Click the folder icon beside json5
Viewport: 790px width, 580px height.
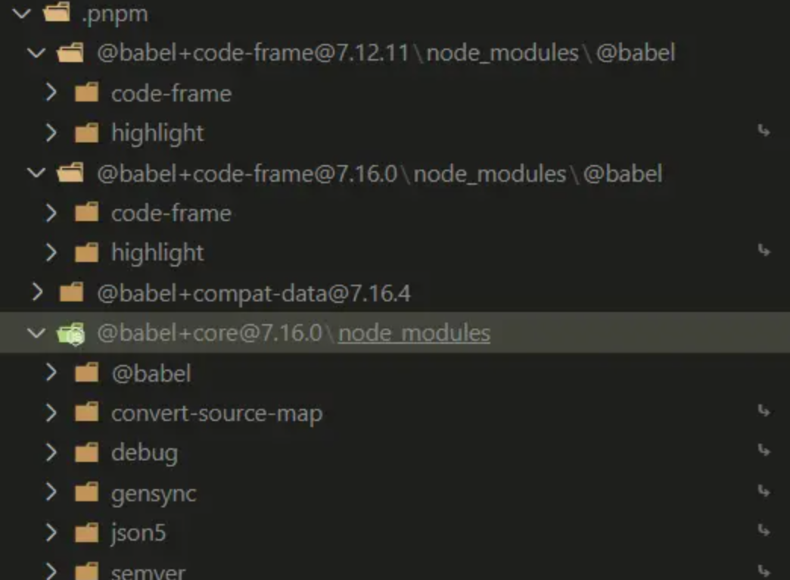click(x=87, y=532)
